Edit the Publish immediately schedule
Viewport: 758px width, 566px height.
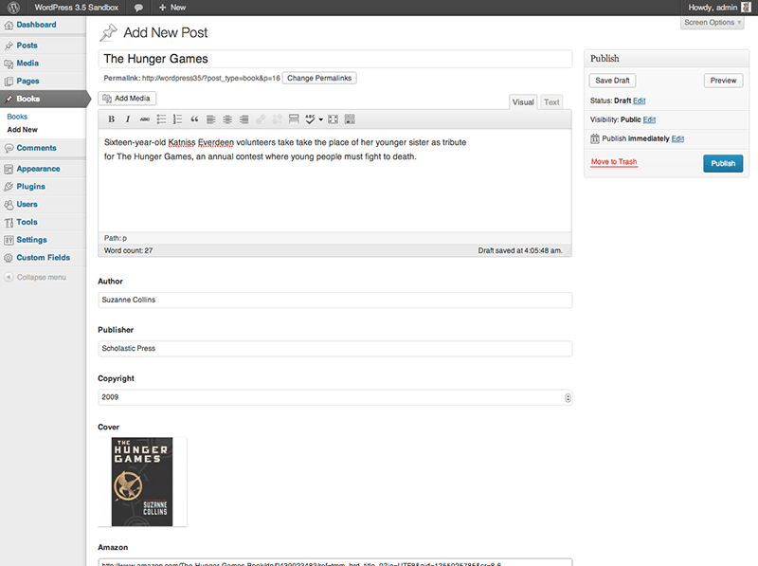coord(677,138)
